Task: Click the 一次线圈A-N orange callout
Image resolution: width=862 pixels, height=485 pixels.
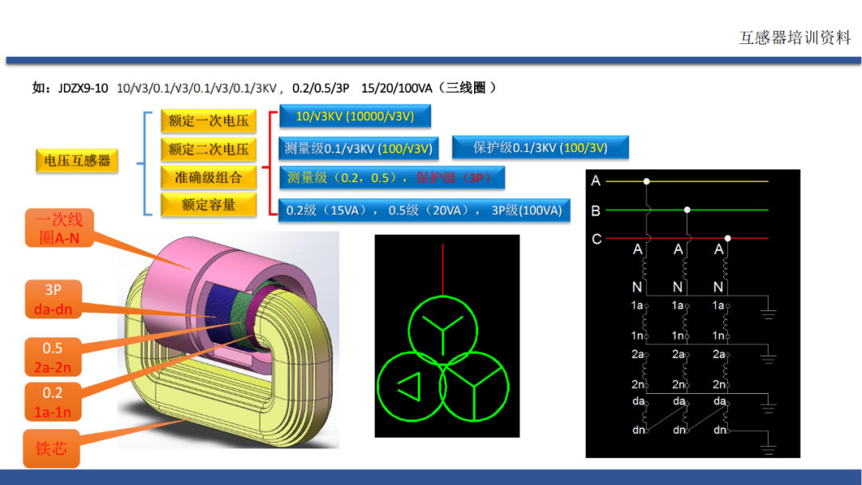Action: point(56,228)
